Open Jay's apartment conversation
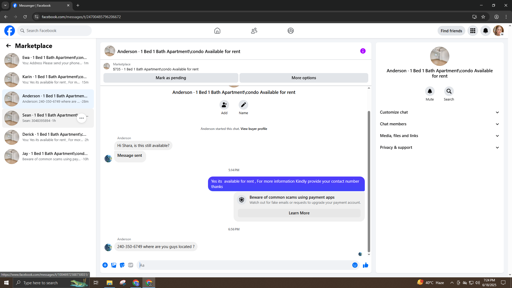This screenshot has height=288, width=512. pos(48,157)
